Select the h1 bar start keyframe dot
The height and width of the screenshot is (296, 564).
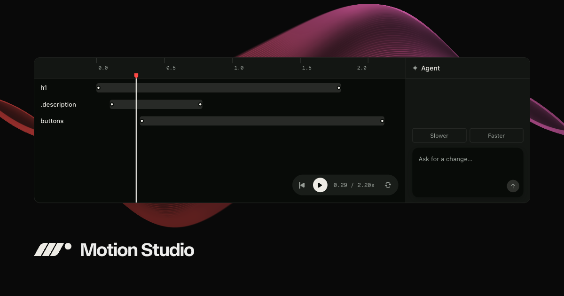pyautogui.click(x=98, y=88)
